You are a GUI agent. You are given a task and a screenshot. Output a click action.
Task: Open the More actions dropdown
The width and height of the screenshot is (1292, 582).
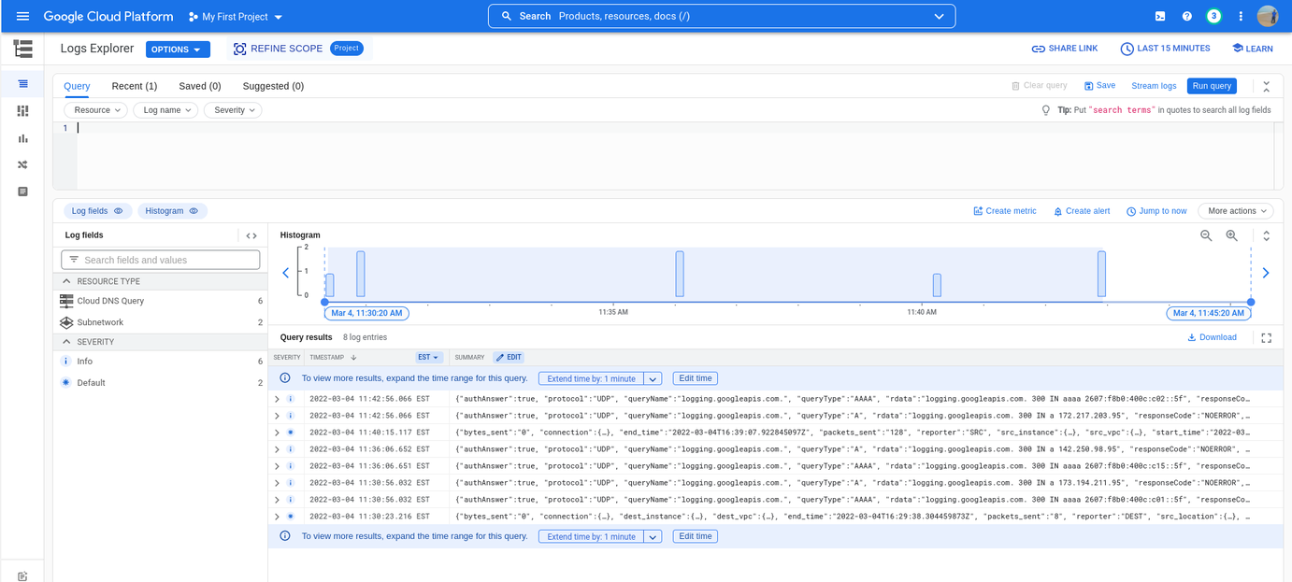point(1235,211)
